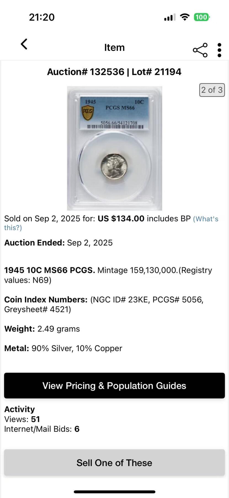Tap the green battery indicator
The image size is (229, 498).
[202, 17]
